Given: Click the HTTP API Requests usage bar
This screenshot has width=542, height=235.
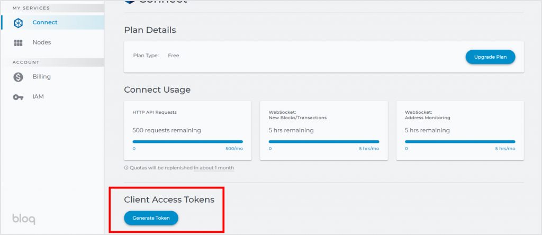Looking at the screenshot, I should [x=188, y=142].
